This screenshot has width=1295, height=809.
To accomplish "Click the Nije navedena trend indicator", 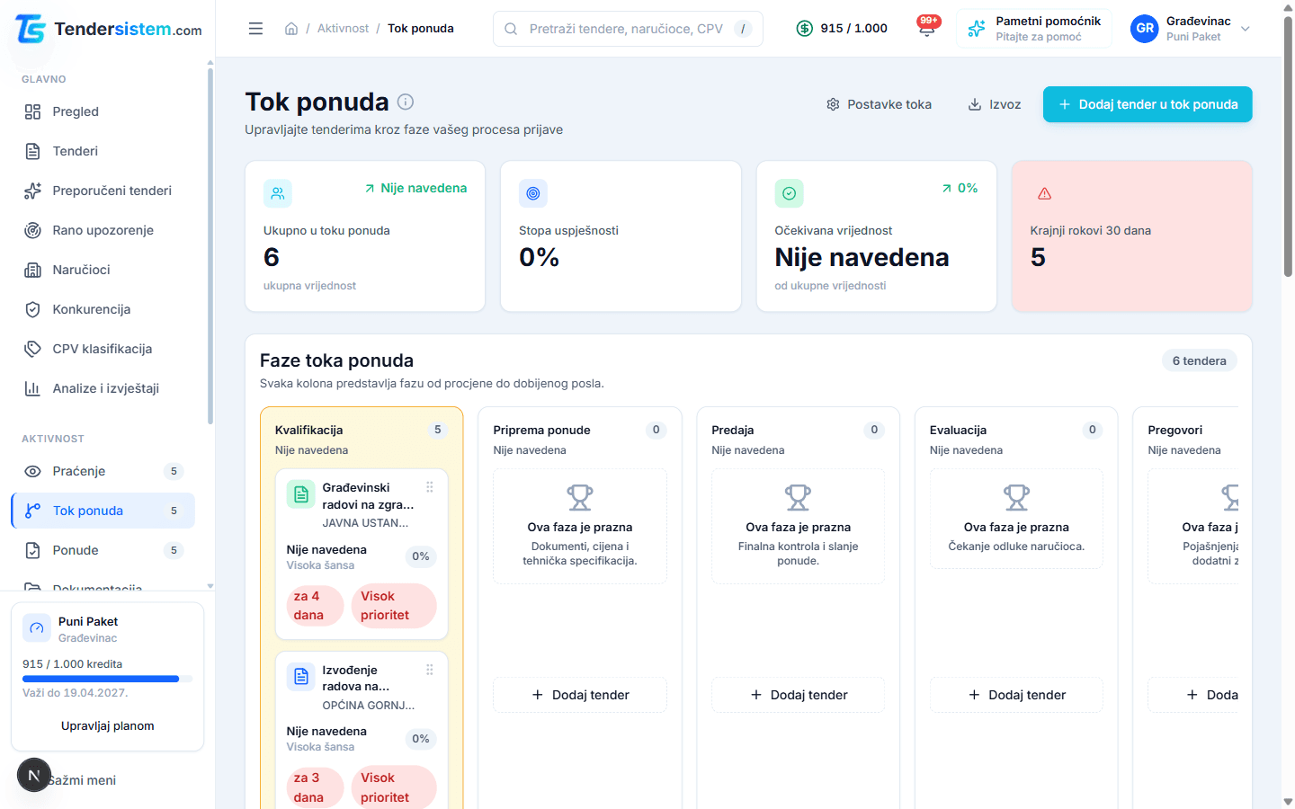I will coord(415,188).
